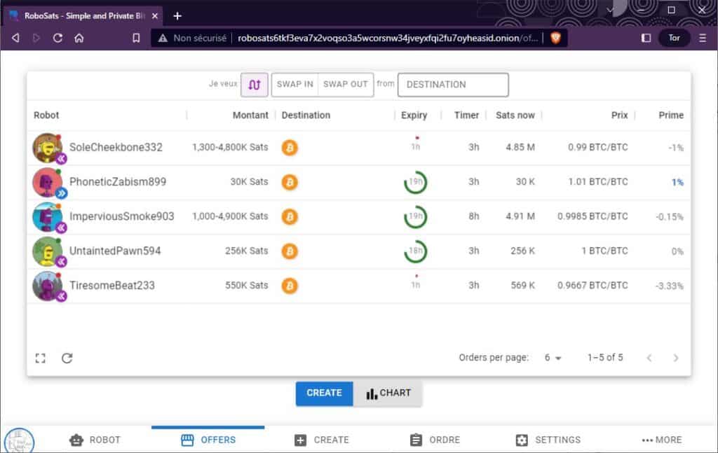Click the not-secure warning triangle icon
Image resolution: width=718 pixels, height=453 pixels.
click(x=163, y=39)
